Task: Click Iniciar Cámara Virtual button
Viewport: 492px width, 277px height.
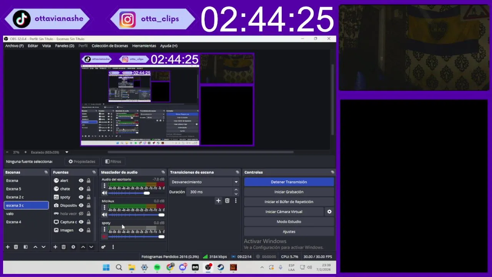Action: [284, 212]
